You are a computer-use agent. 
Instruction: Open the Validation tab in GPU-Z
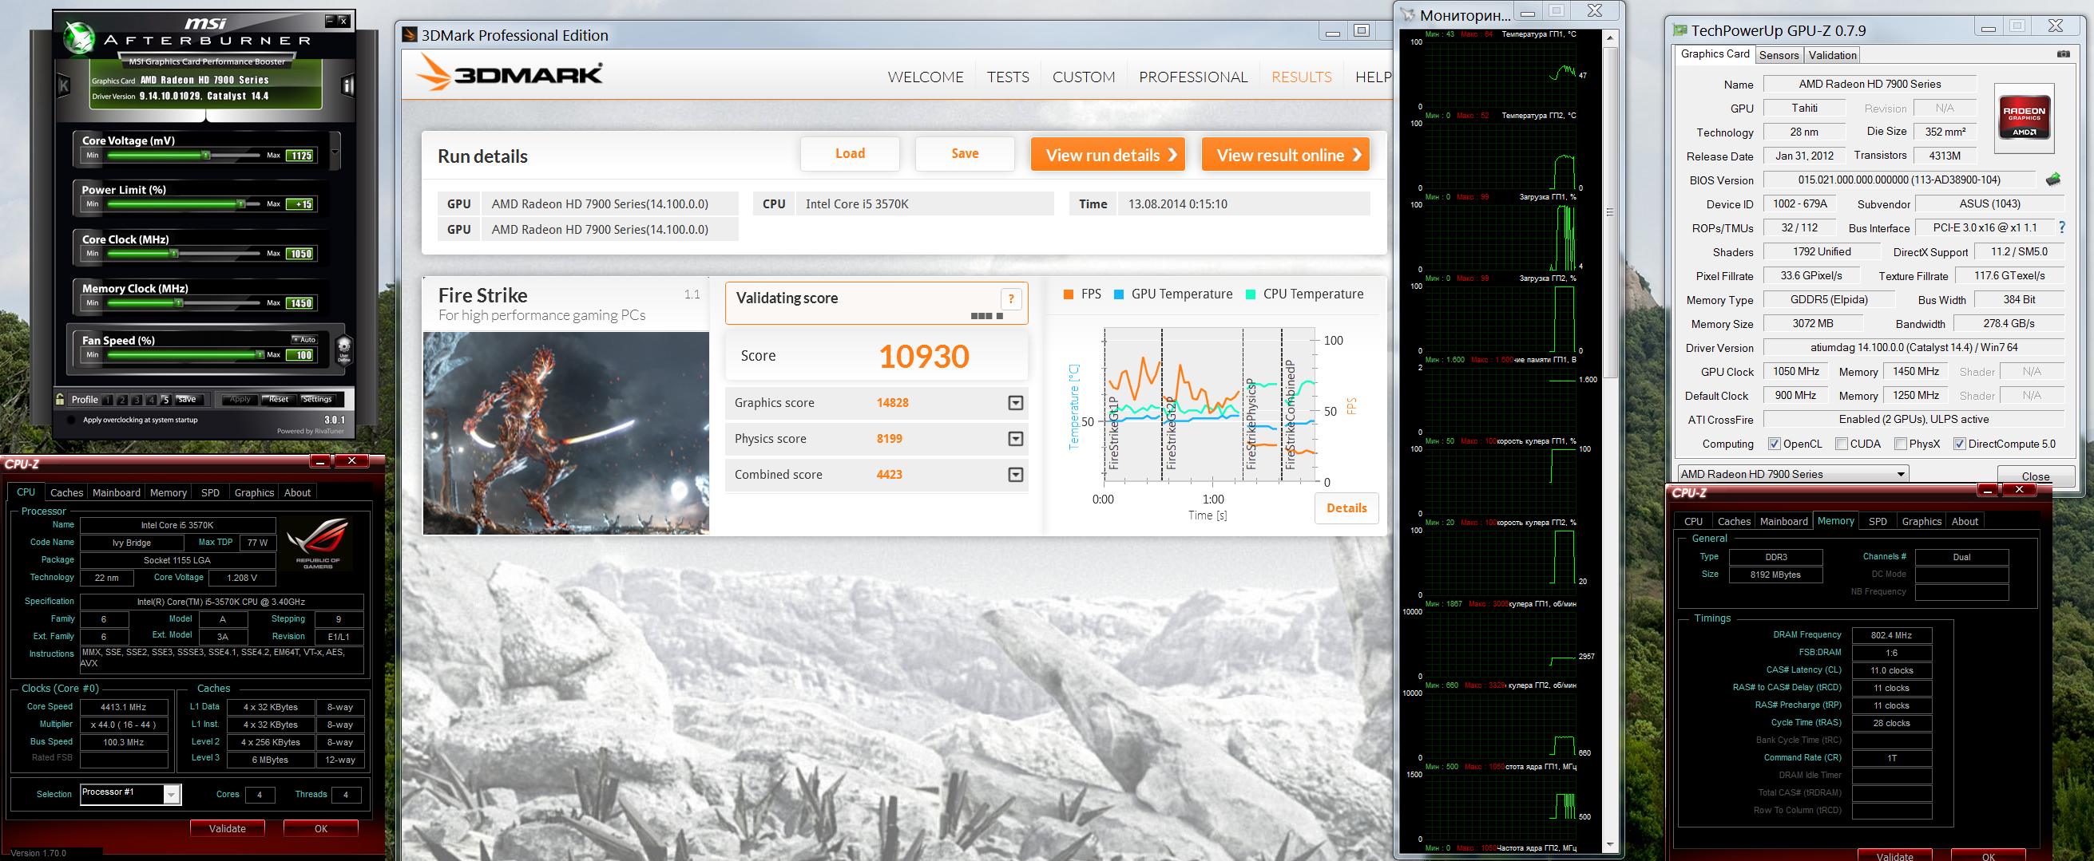point(1832,55)
